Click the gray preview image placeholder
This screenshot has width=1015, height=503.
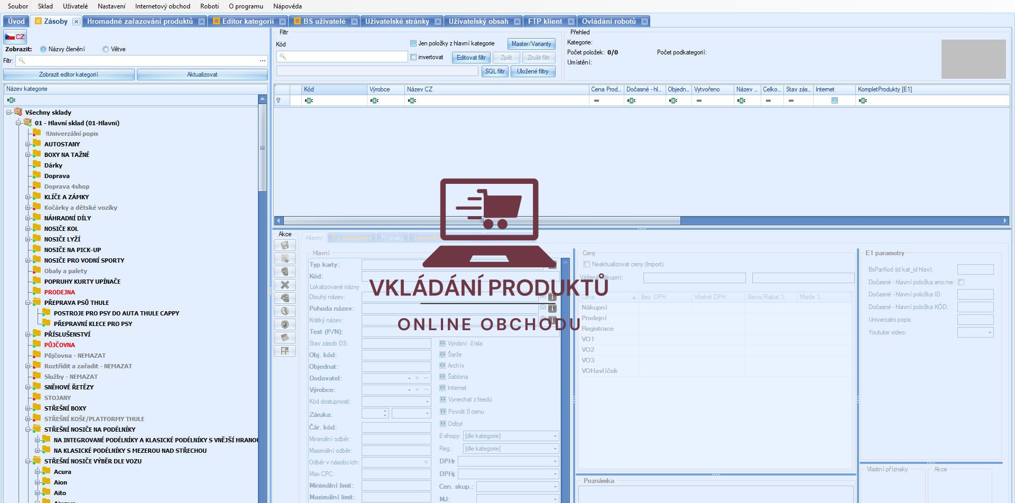[973, 59]
